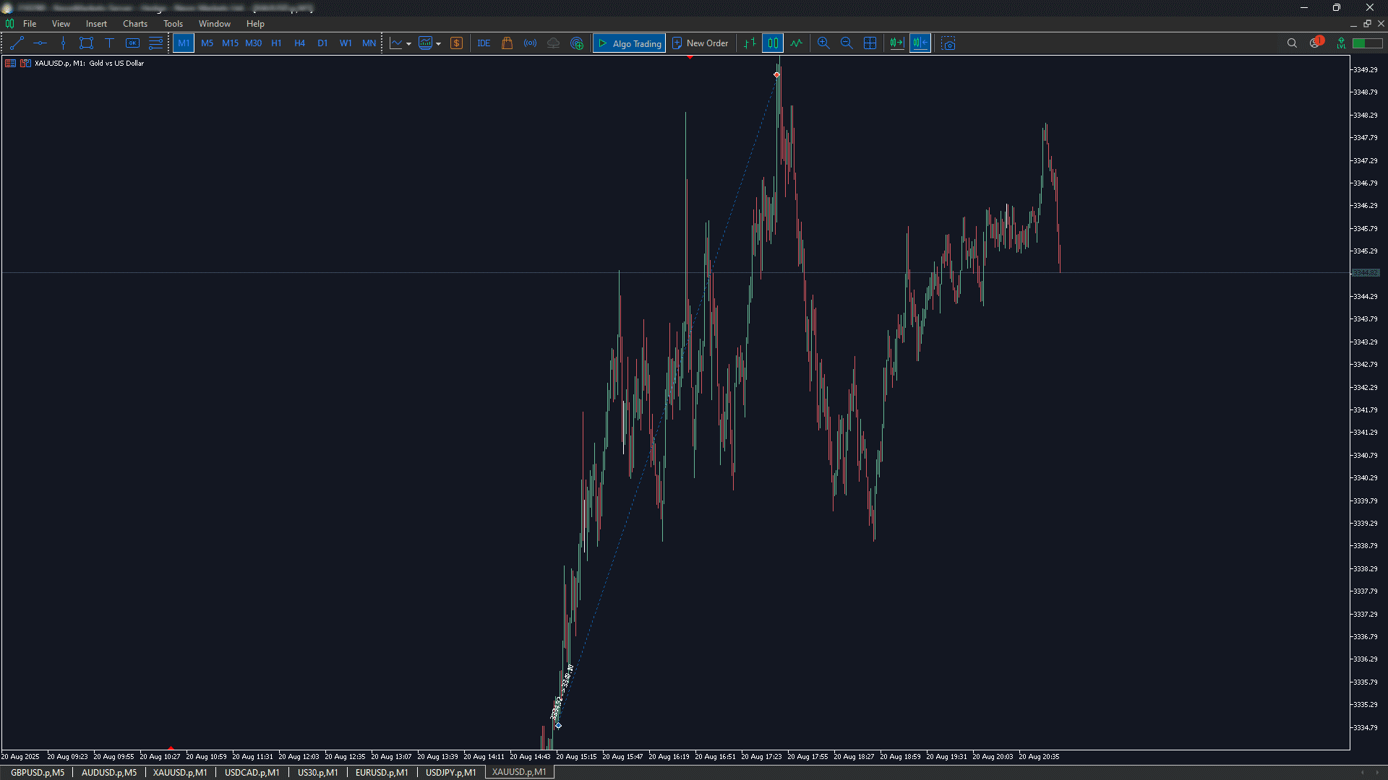
Task: Switch to the EURUSD.p,M1 chart tab
Action: point(382,772)
